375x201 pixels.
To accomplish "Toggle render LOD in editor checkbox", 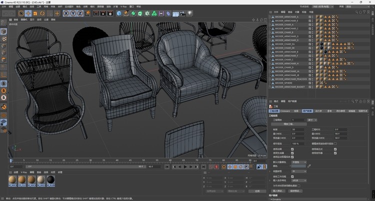I will (335, 144).
